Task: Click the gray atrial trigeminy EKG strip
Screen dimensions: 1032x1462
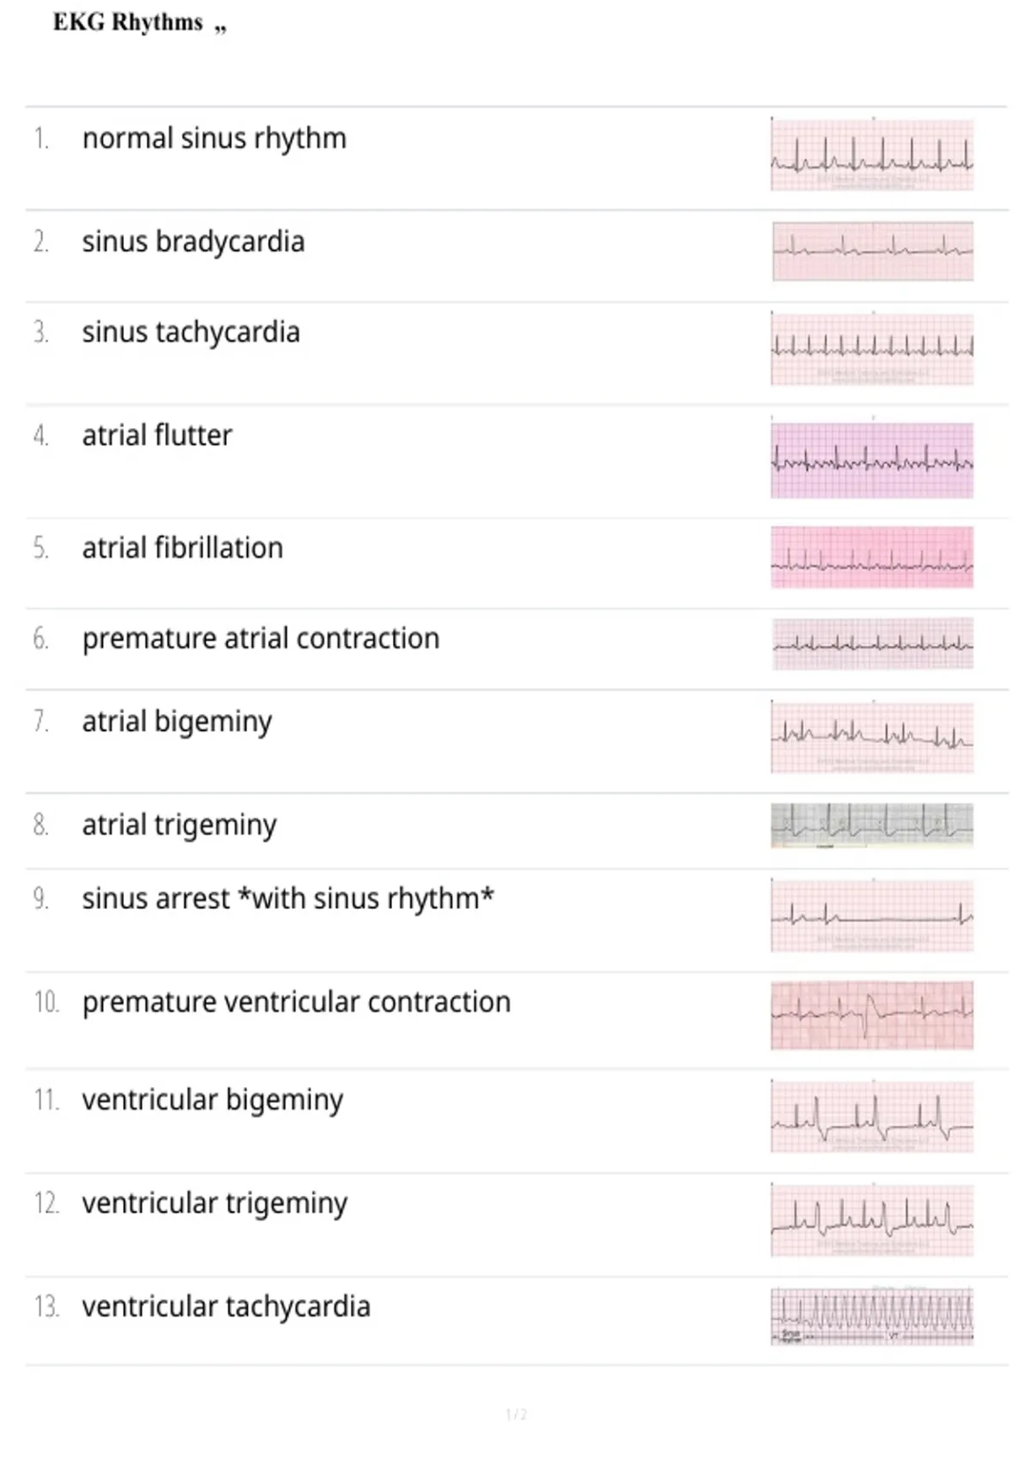Action: tap(872, 826)
